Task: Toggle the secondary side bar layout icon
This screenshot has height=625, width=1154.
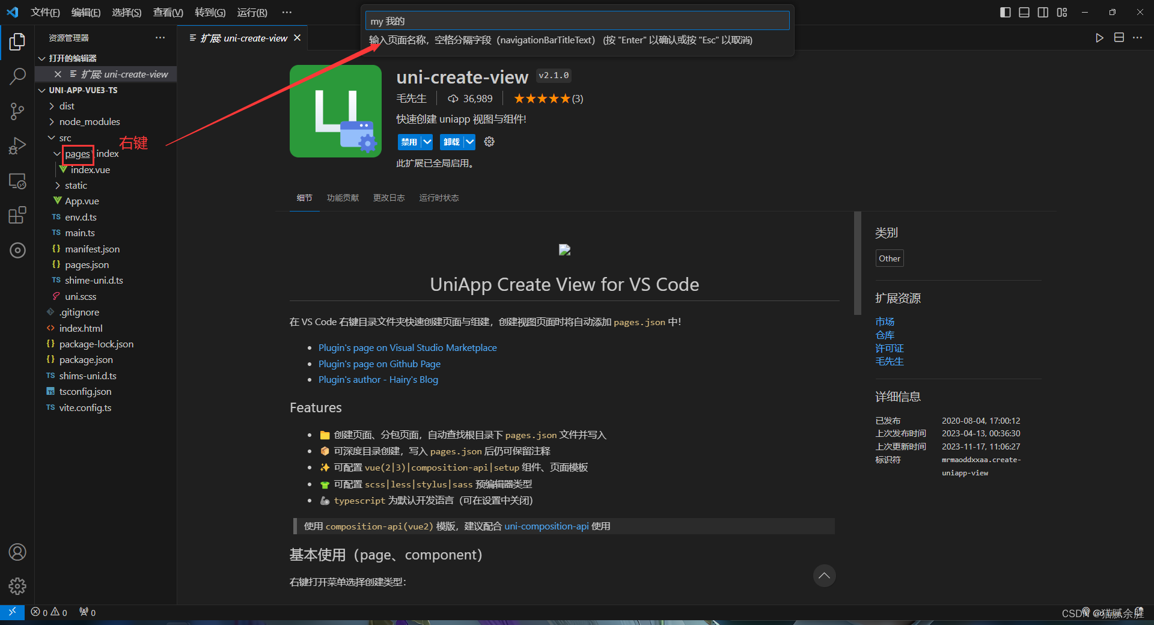Action: [x=1043, y=12]
